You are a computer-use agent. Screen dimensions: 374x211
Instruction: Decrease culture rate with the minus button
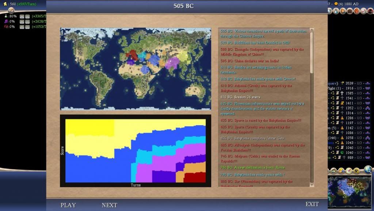click(27, 22)
